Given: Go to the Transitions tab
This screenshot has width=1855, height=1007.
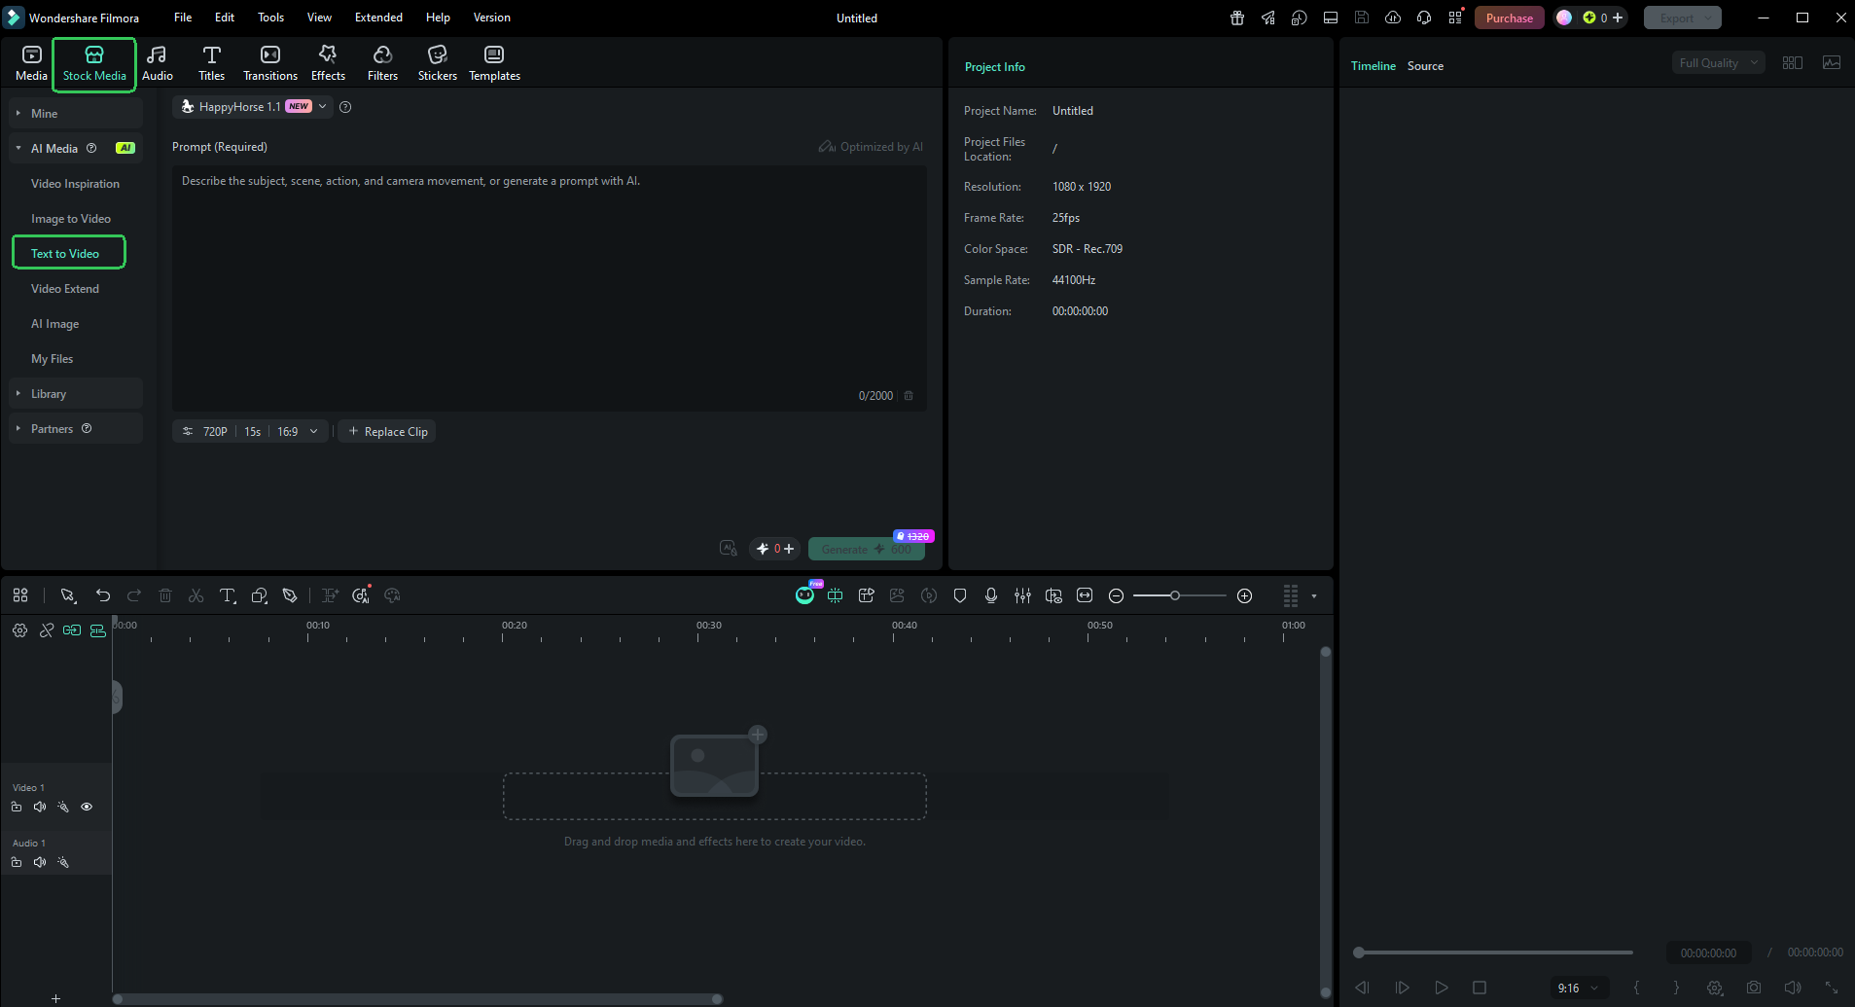Looking at the screenshot, I should pyautogui.click(x=270, y=63).
